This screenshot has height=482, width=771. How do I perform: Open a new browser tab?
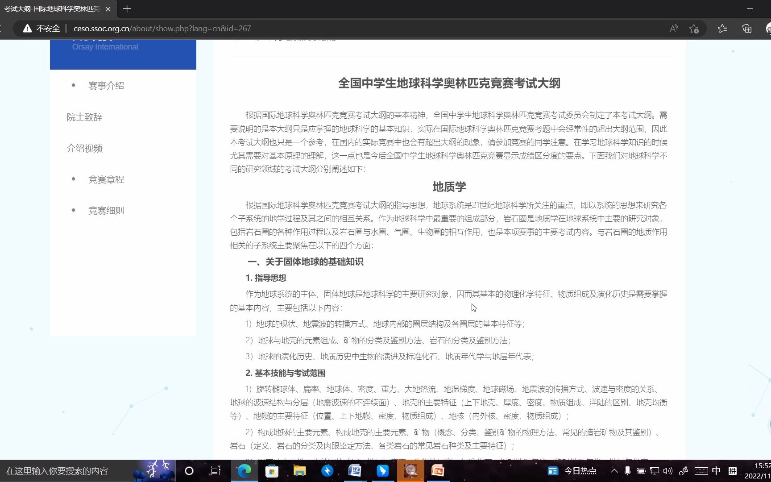(x=127, y=9)
